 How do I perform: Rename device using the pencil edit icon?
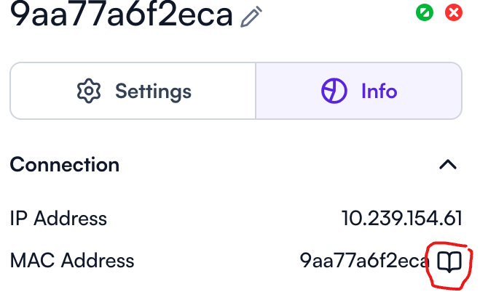pos(251,17)
